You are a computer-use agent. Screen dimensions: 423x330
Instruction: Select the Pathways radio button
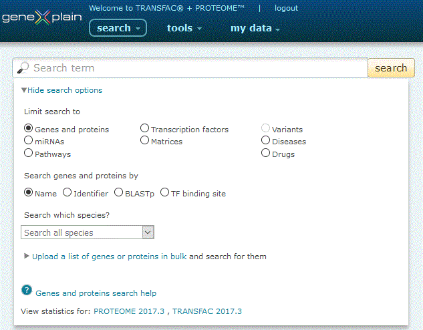tap(28, 153)
